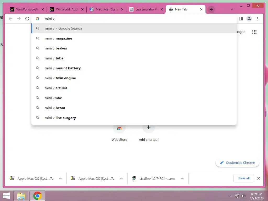Open File Explorer from taskbar
The image size is (268, 201).
[21, 196]
